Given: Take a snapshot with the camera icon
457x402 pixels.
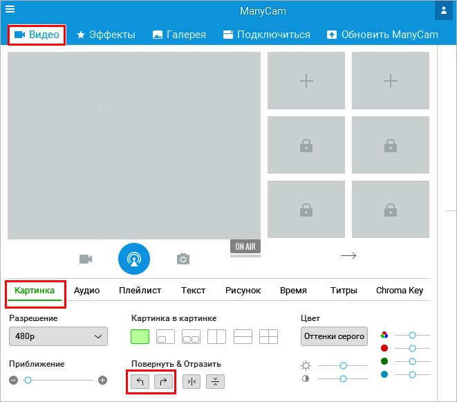Looking at the screenshot, I should [183, 259].
